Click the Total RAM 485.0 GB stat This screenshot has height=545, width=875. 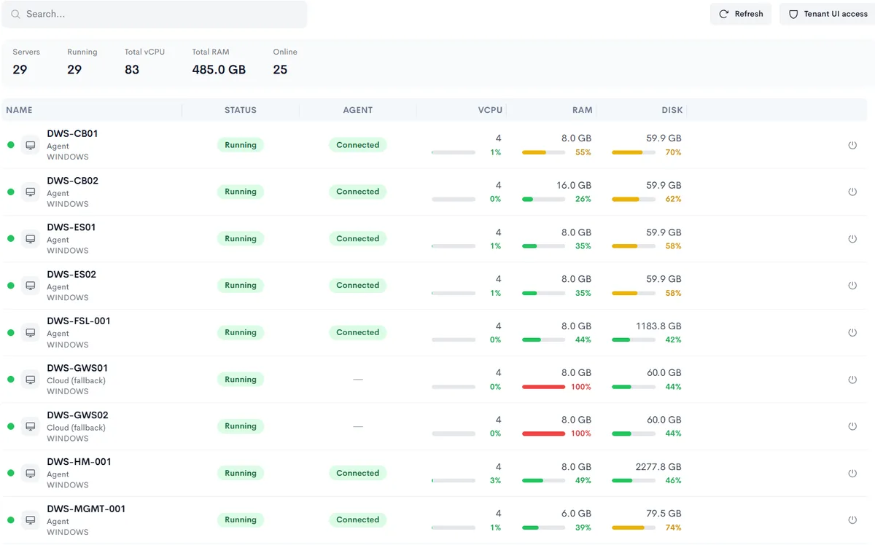pyautogui.click(x=219, y=63)
